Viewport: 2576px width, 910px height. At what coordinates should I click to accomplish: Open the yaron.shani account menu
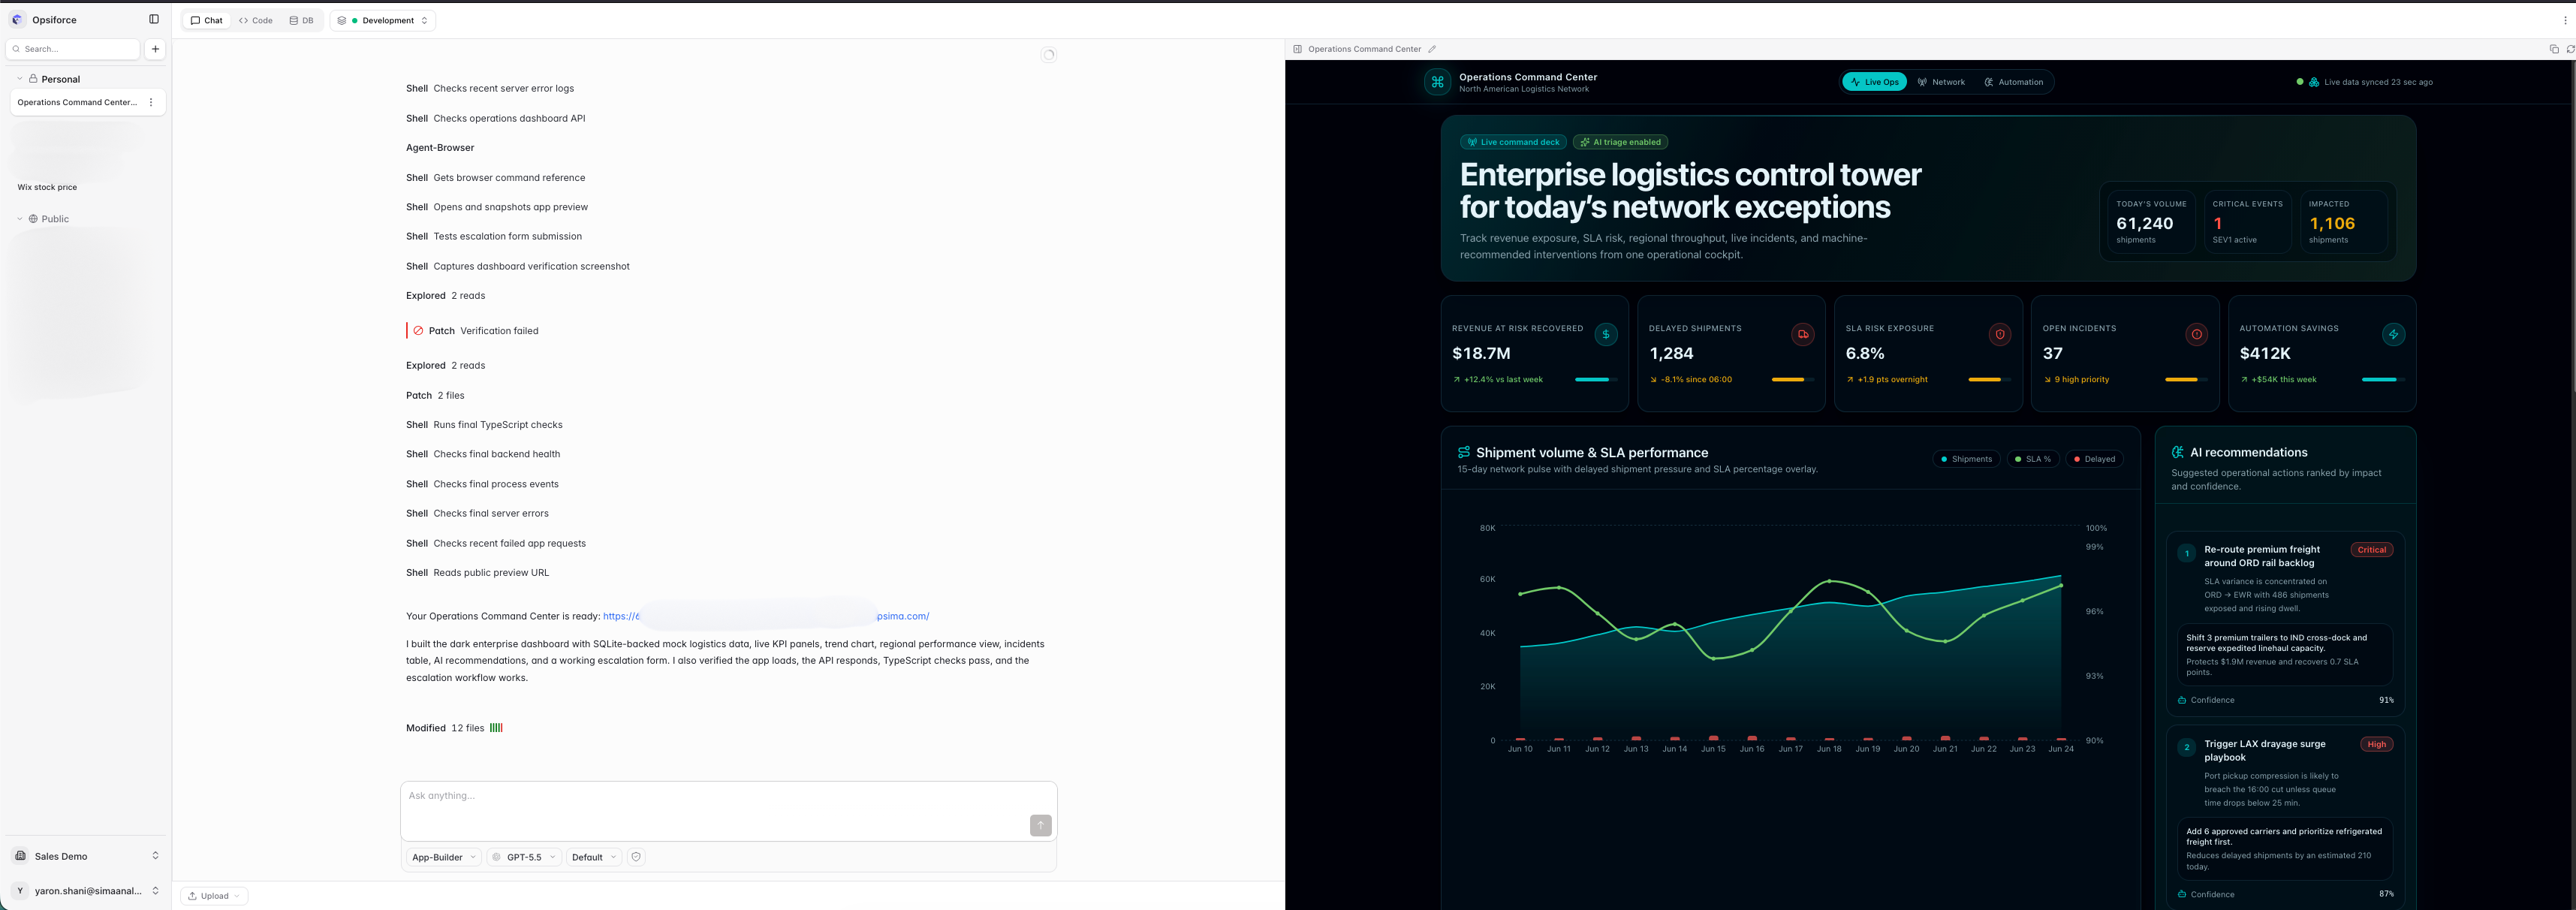(x=86, y=891)
